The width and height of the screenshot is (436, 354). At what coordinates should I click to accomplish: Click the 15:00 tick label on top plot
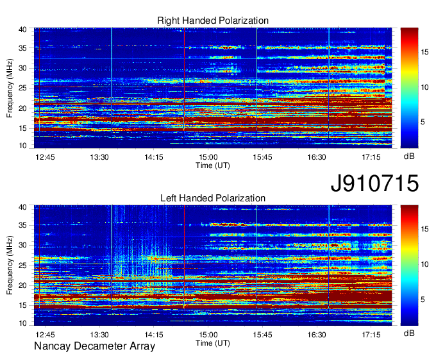click(208, 157)
